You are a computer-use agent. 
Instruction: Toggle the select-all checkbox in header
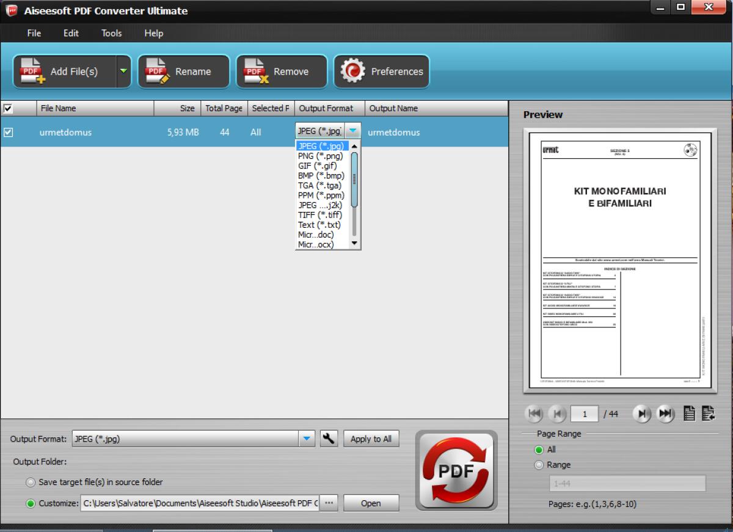[x=7, y=107]
